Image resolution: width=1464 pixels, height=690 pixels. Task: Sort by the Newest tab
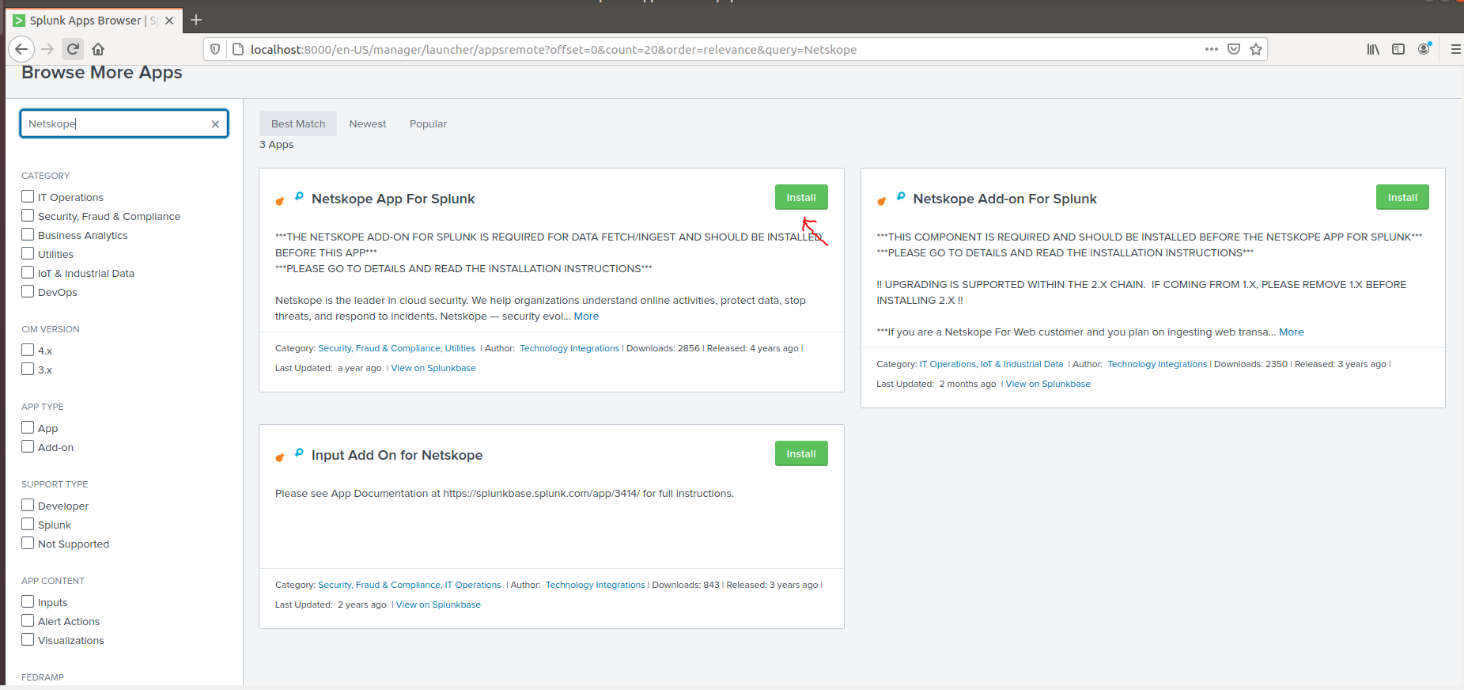(368, 123)
